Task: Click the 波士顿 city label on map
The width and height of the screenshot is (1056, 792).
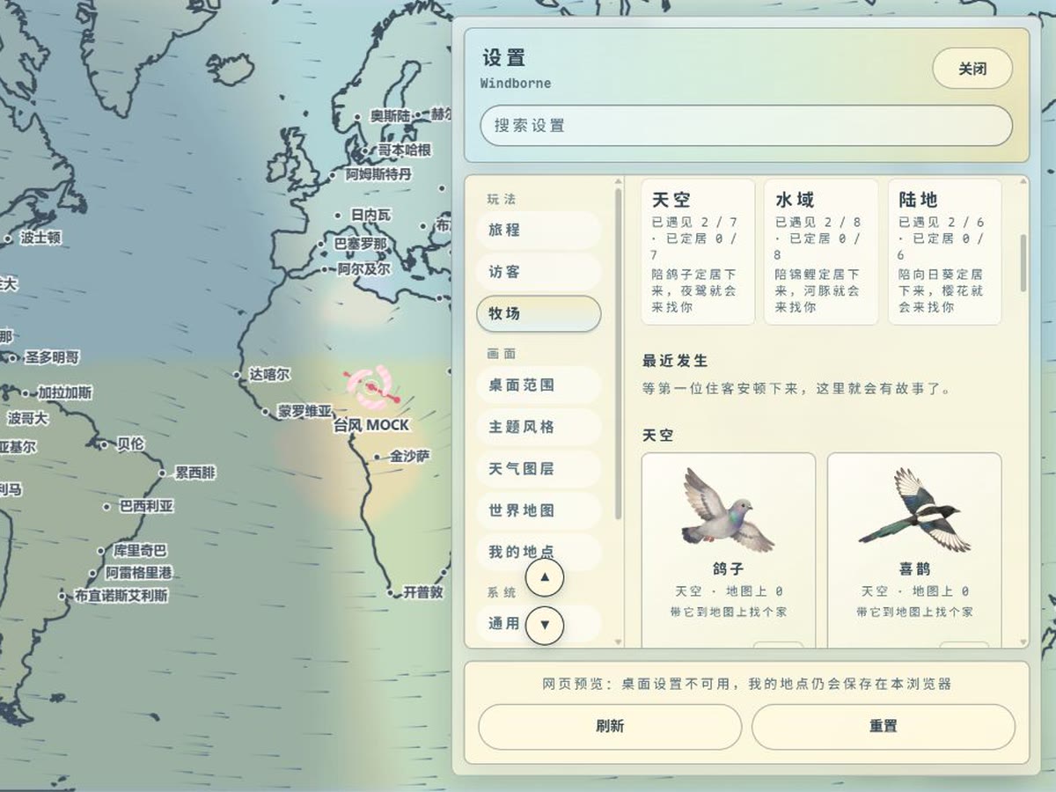Action: [x=40, y=238]
